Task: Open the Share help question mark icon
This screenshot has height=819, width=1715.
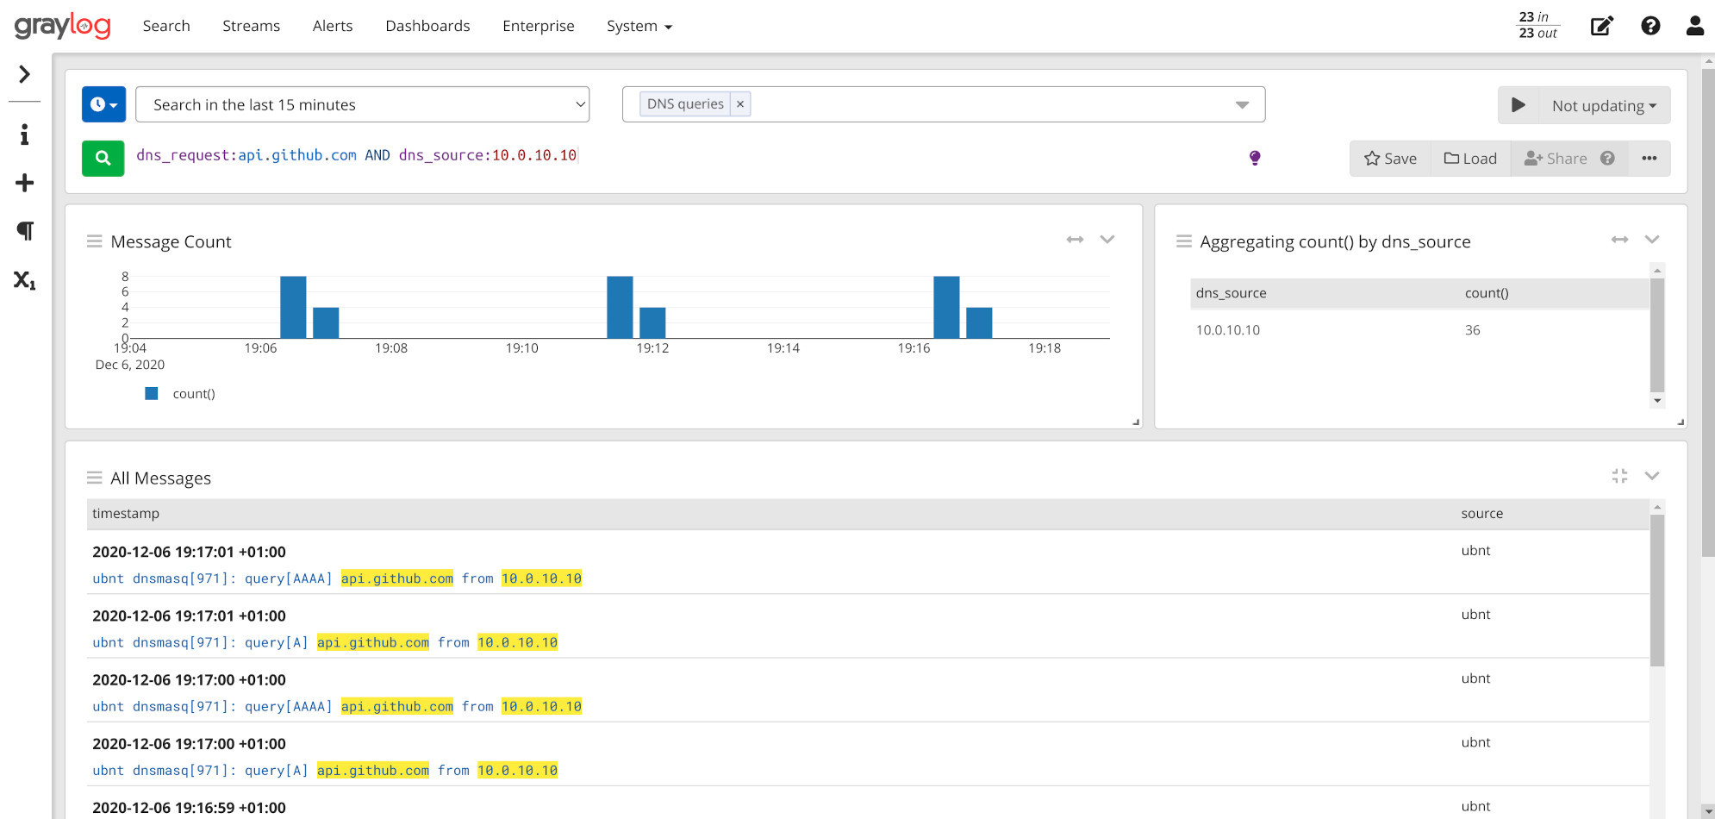Action: 1607,159
